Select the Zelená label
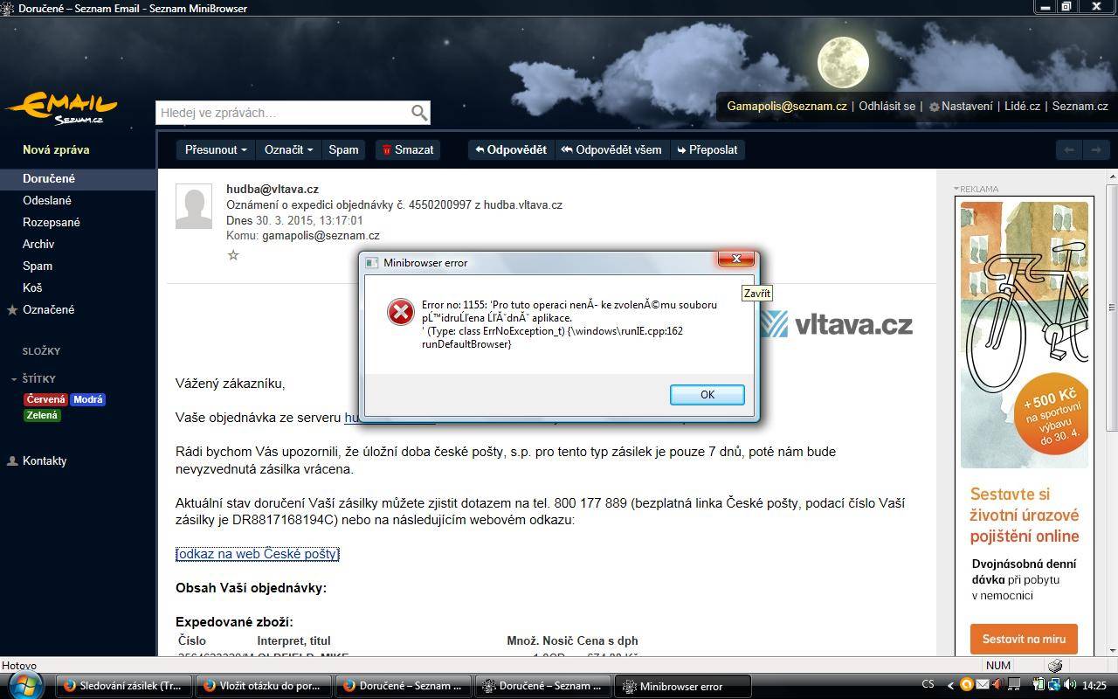 point(42,415)
